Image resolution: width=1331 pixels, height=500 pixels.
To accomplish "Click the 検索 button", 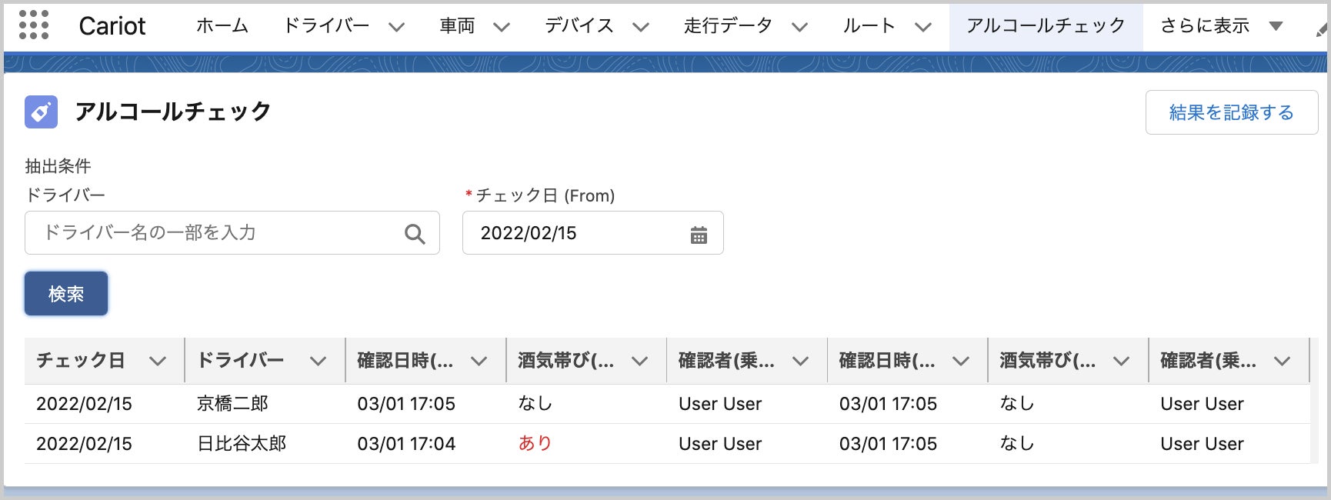I will pos(66,294).
